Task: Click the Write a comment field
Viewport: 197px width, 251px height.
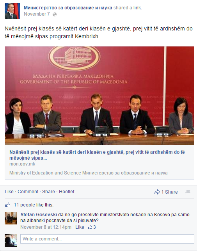Action: tap(107, 239)
